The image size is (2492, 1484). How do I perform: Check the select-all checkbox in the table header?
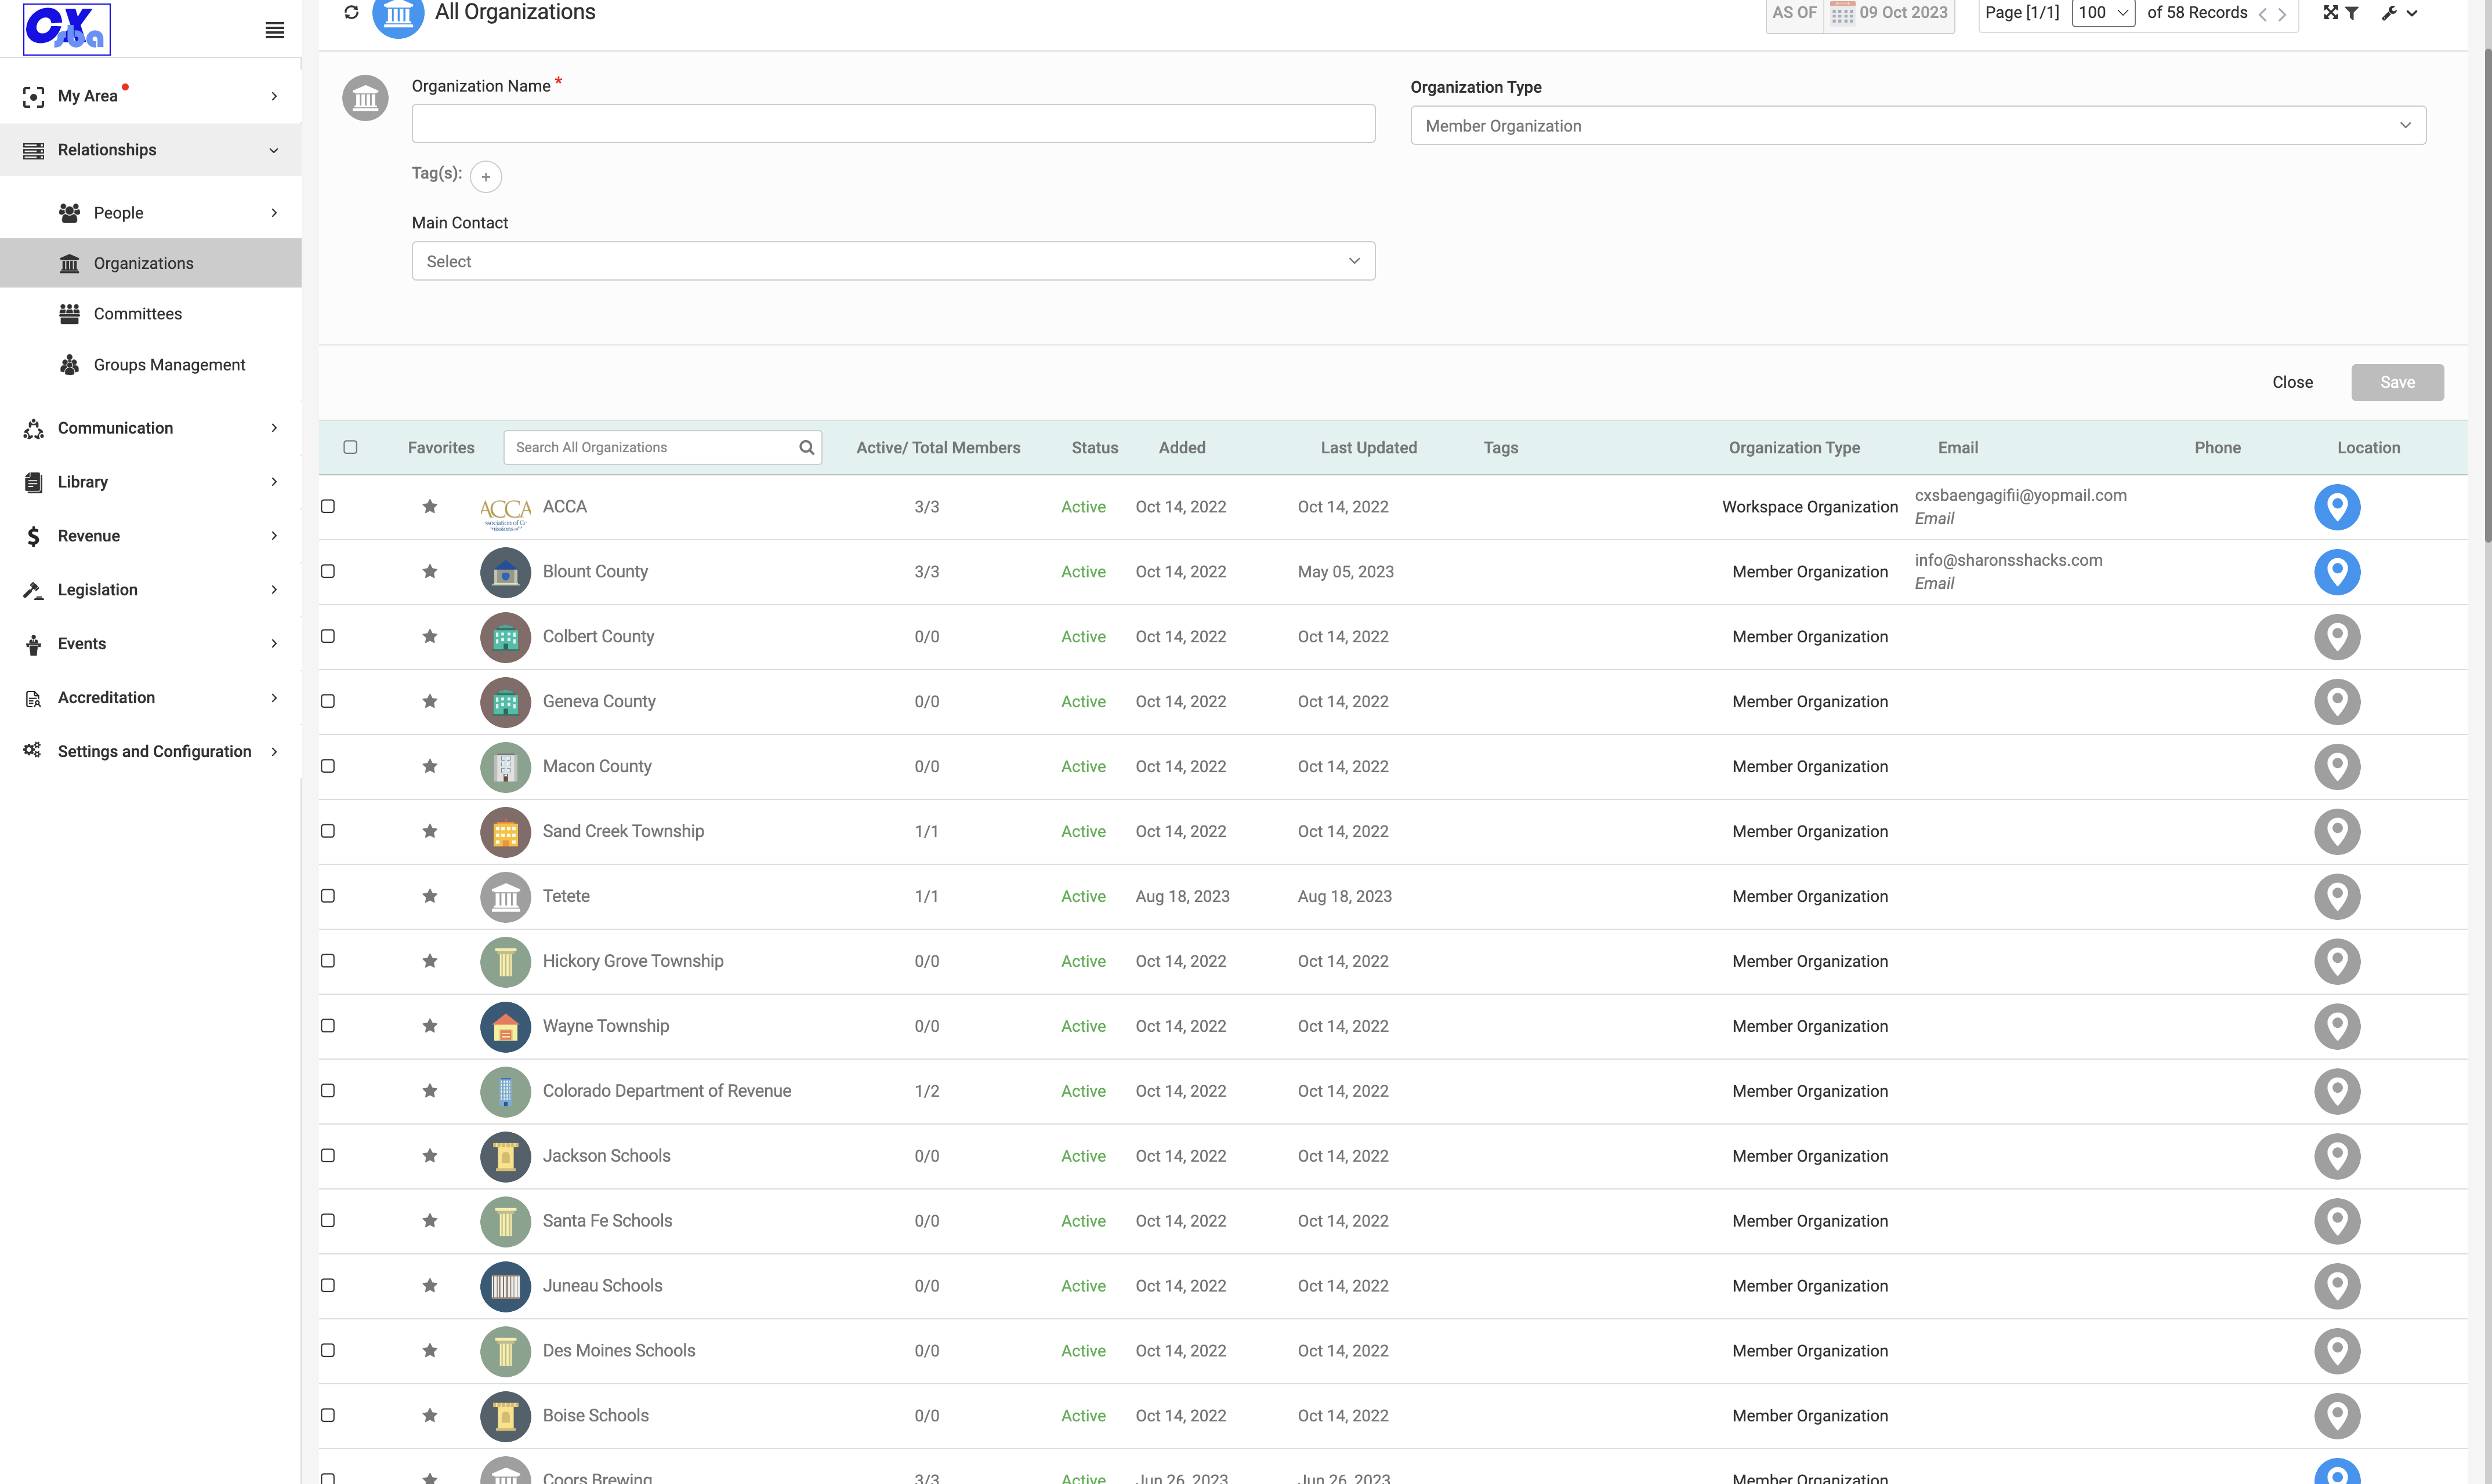click(350, 447)
